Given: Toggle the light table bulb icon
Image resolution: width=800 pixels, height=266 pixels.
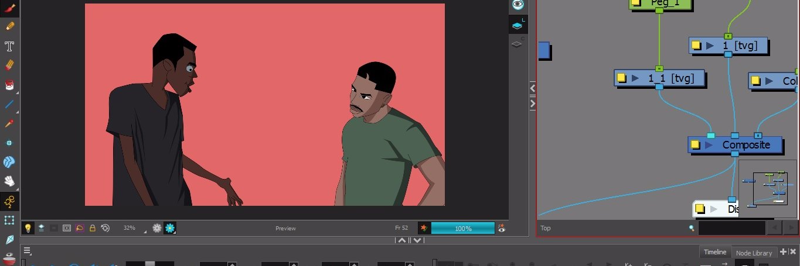Looking at the screenshot, I should pyautogui.click(x=28, y=228).
